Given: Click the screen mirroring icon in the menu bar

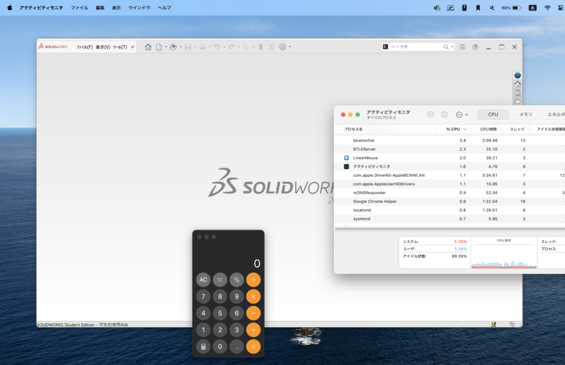Looking at the screenshot, I should pyautogui.click(x=450, y=8).
